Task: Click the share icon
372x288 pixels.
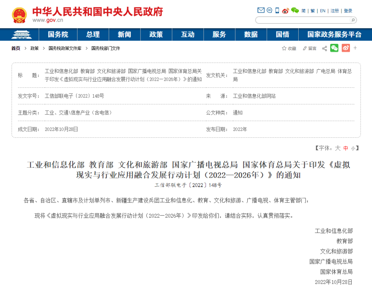Action: coord(324,49)
